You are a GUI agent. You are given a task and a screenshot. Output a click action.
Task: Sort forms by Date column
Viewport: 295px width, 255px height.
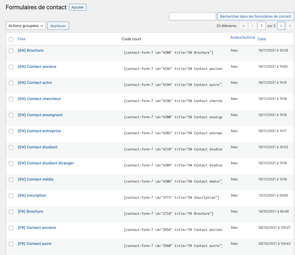tap(262, 39)
